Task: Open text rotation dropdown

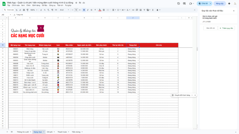Action: click(x=128, y=10)
